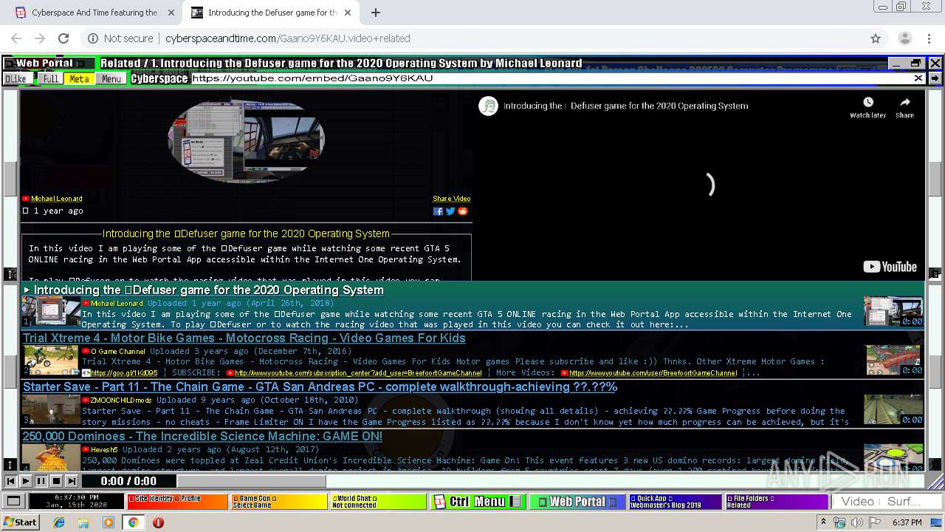Click the skip to previous track button
Image resolution: width=945 pixels, height=532 pixels.
(10, 481)
